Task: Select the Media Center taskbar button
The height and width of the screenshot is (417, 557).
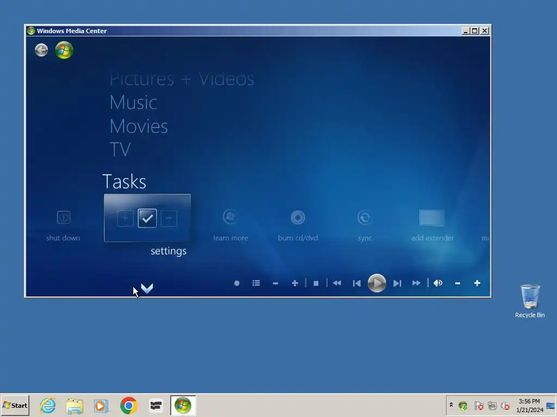Action: [183, 406]
